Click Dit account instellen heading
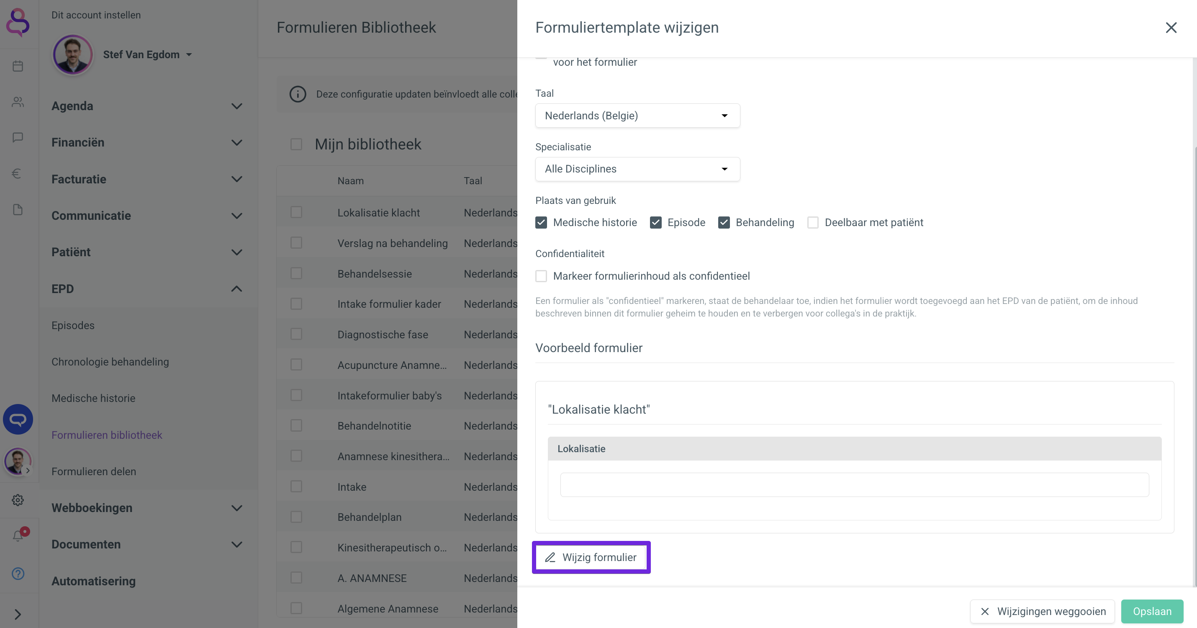The image size is (1197, 628). tap(96, 15)
